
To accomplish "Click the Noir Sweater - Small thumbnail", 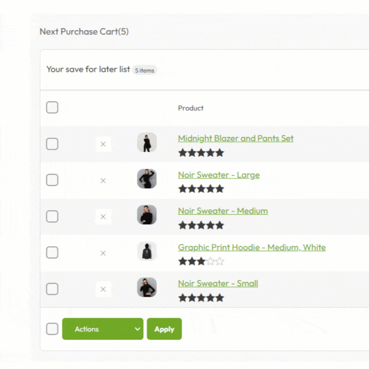I will [x=147, y=288].
